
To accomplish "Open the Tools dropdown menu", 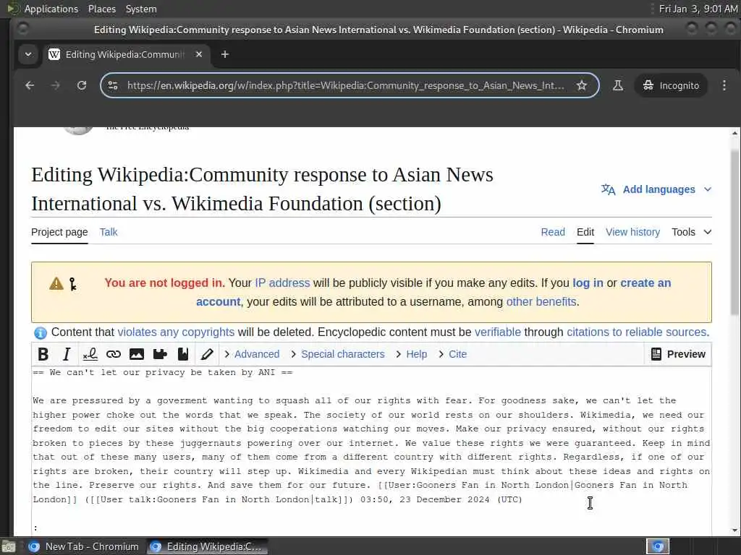I will [x=691, y=232].
